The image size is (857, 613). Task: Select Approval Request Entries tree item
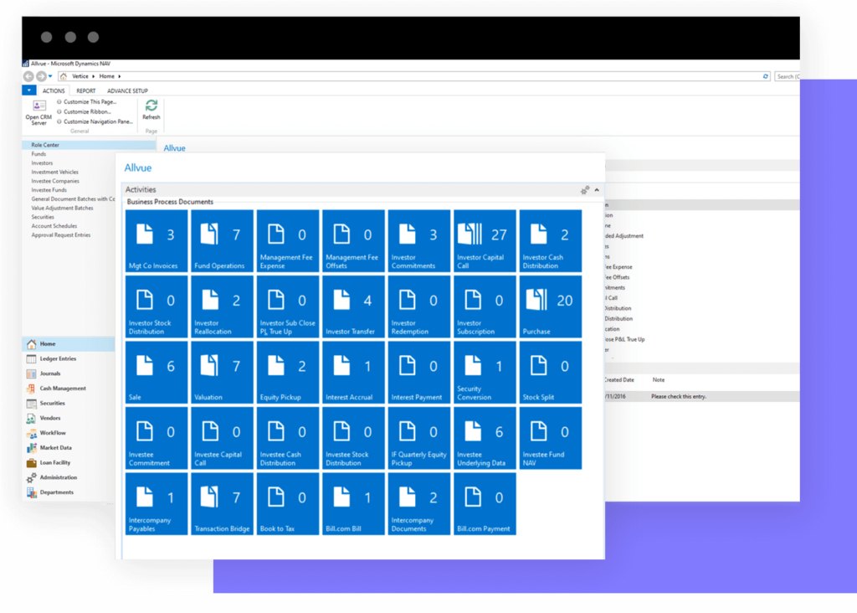(60, 235)
